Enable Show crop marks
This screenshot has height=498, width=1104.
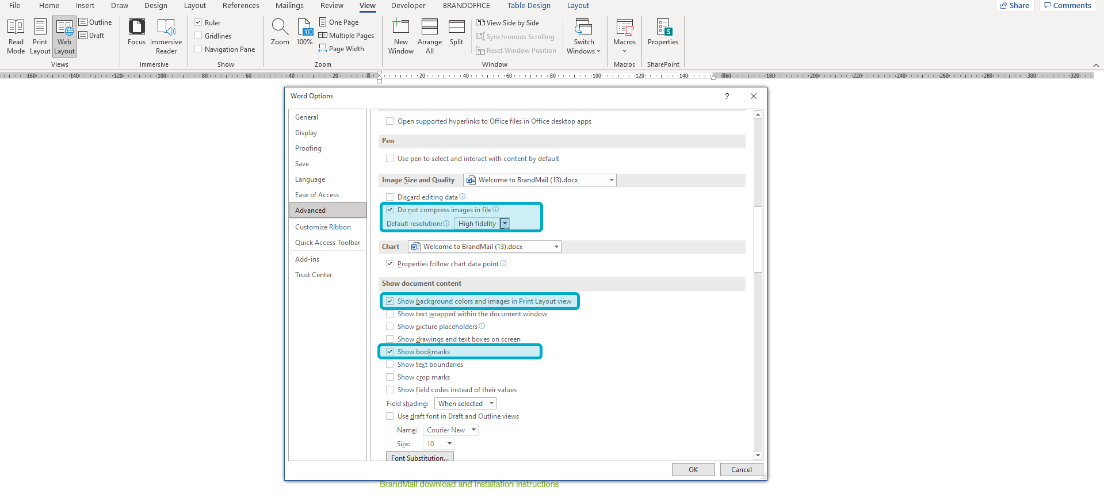point(390,377)
